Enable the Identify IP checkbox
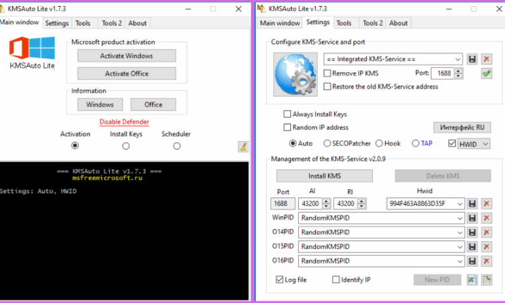 (x=335, y=279)
